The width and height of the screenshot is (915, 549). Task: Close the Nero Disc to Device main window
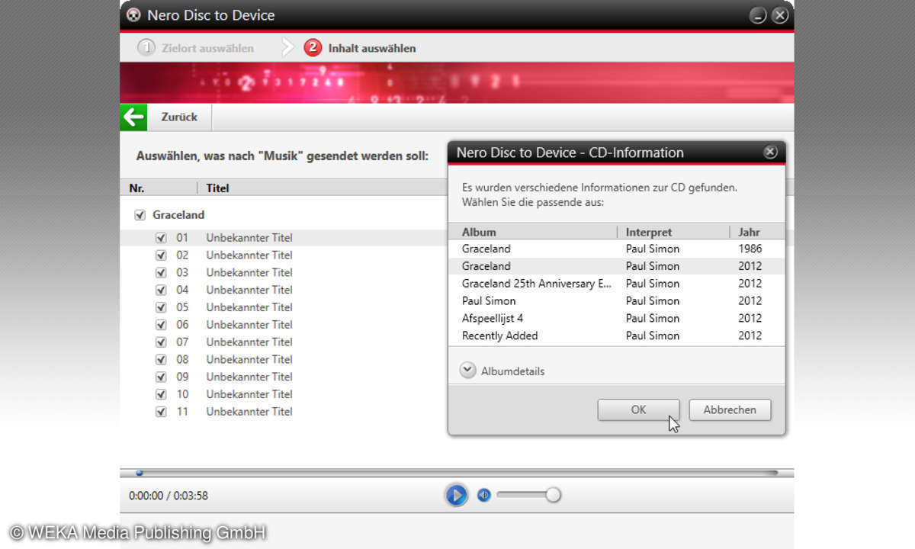coord(779,15)
